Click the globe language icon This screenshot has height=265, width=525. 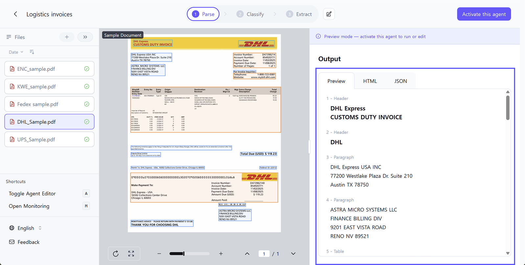pos(12,228)
